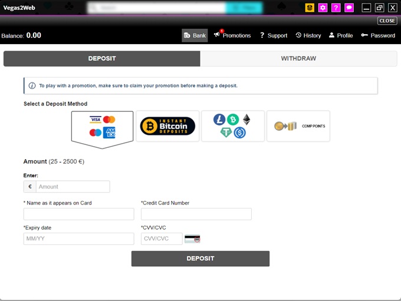Click the yellow coins cashier icon
The height and width of the screenshot is (301, 401).
[x=309, y=8]
